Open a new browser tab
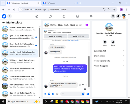 pos(80,3)
